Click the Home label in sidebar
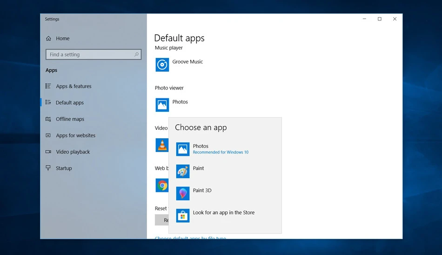 63,38
